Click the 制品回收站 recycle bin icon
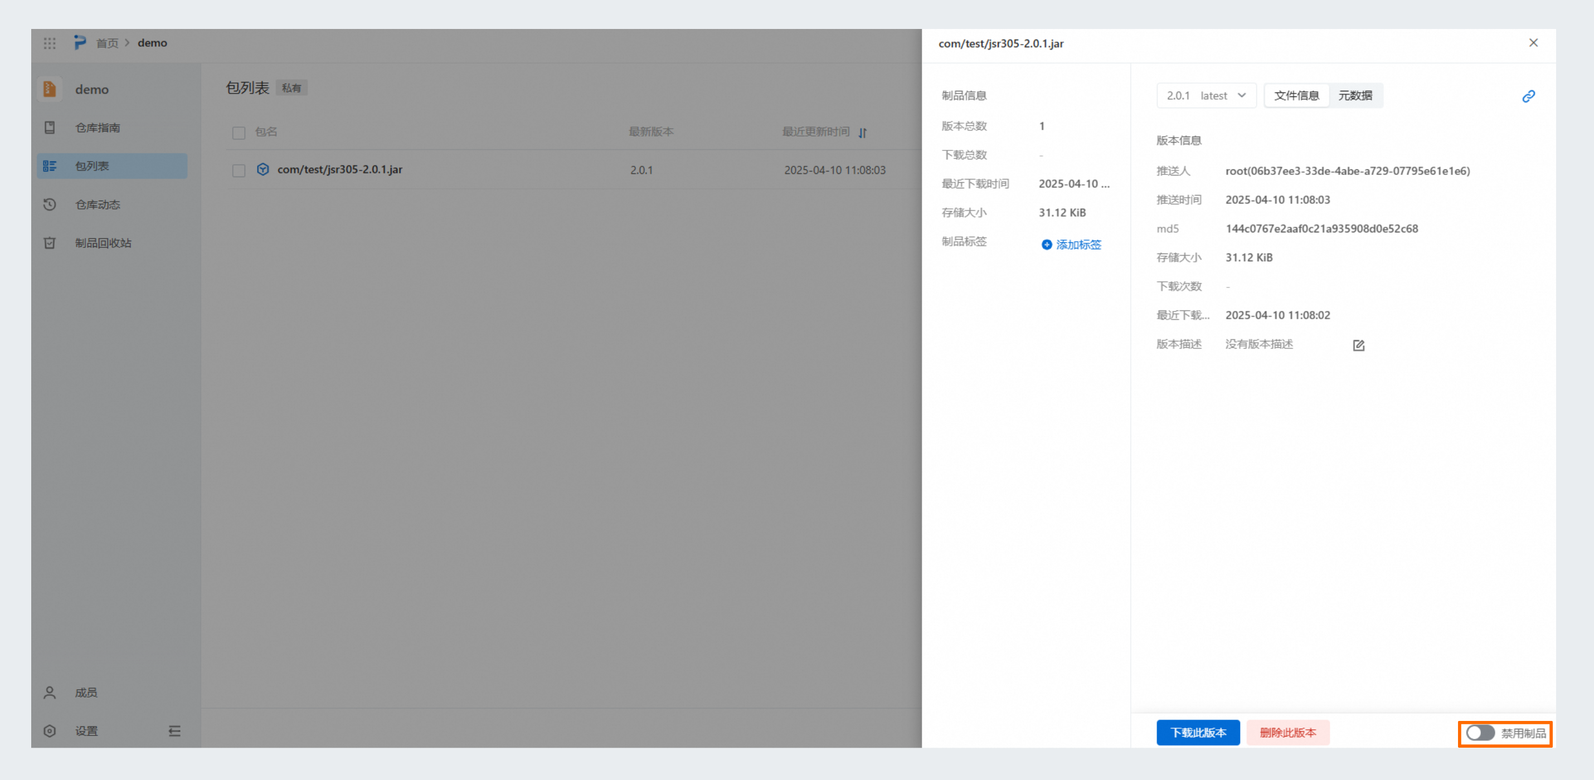1594x780 pixels. pos(50,243)
